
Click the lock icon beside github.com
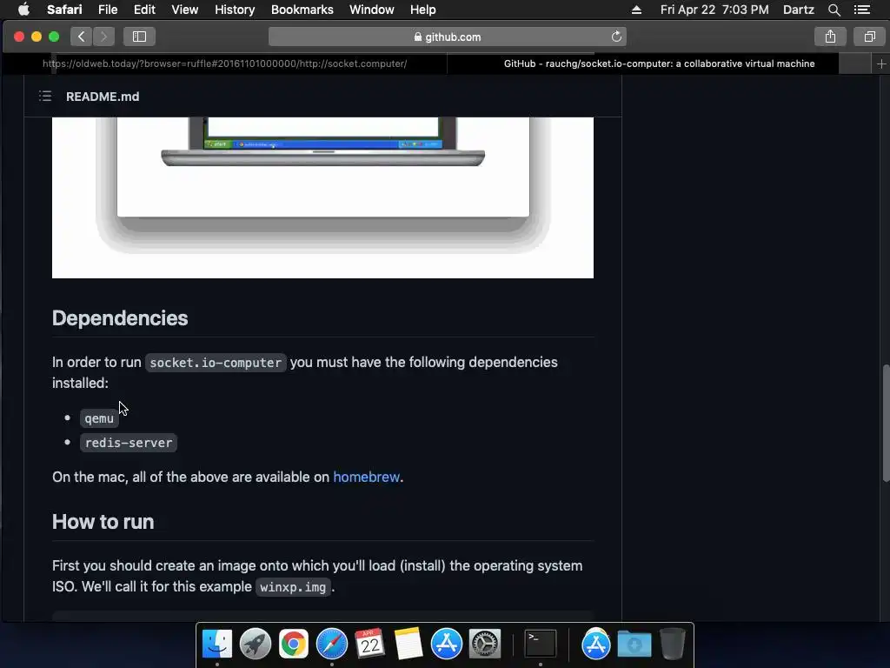point(418,37)
